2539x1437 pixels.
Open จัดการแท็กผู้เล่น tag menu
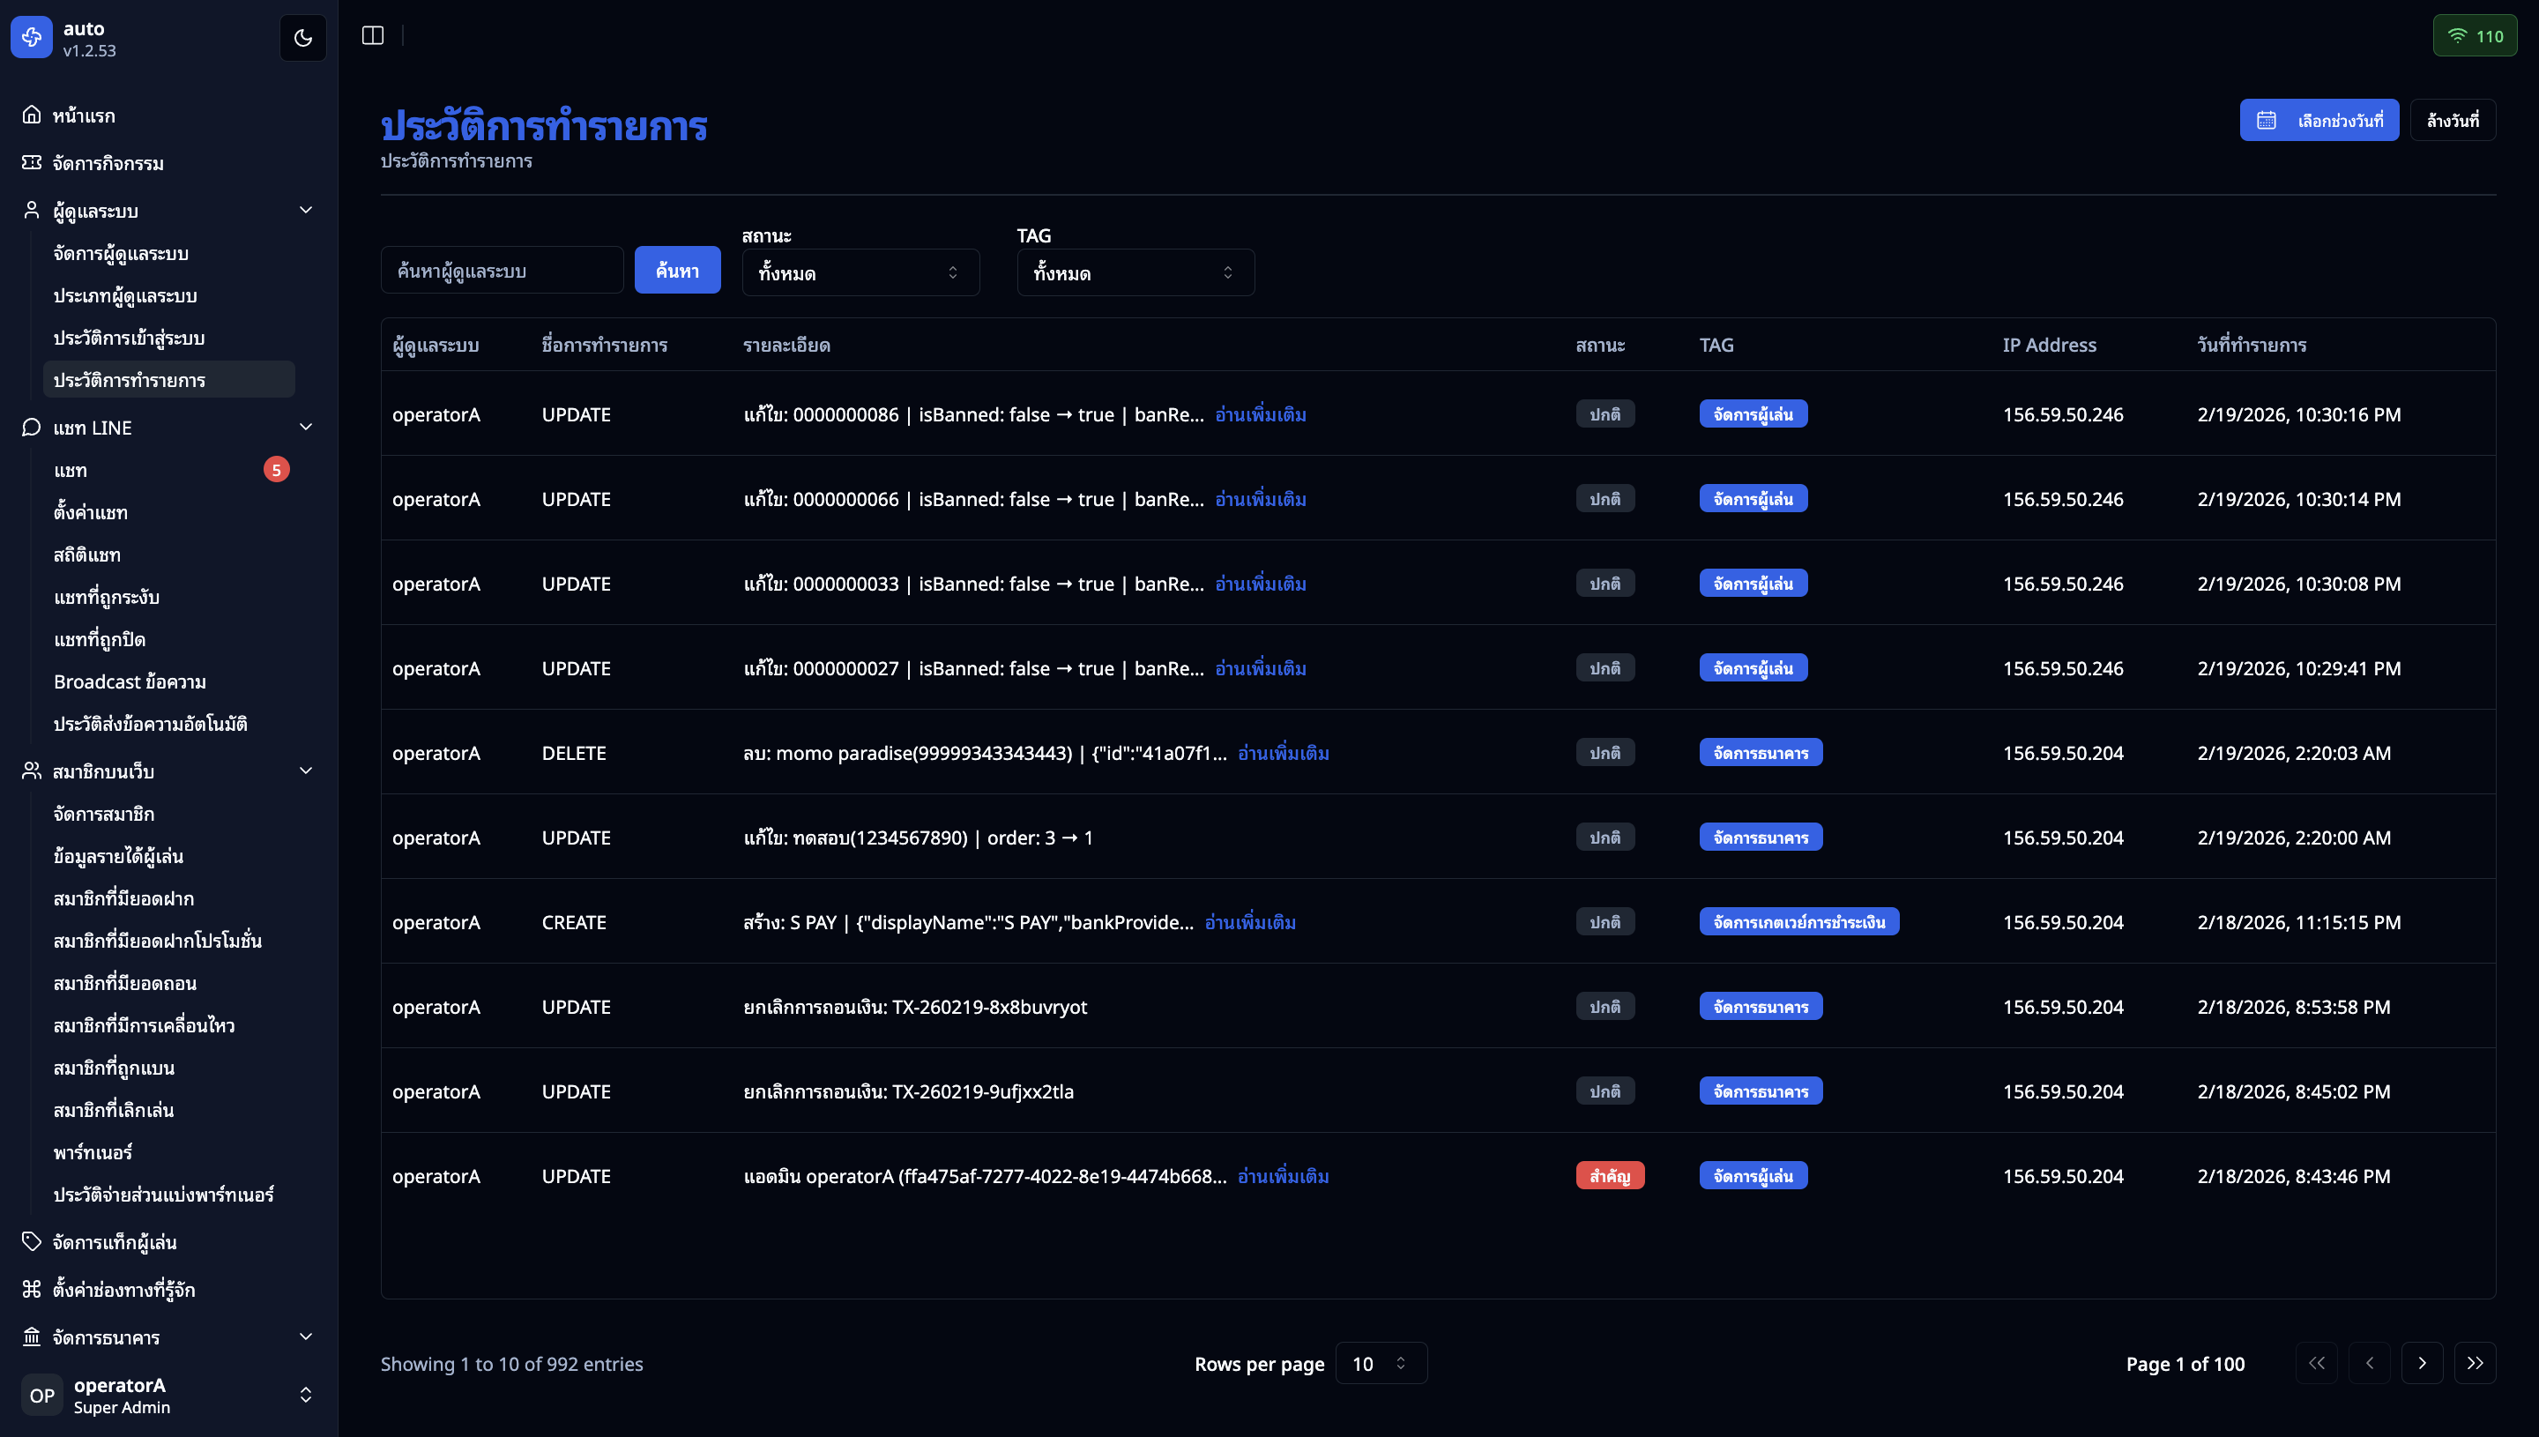point(114,1241)
